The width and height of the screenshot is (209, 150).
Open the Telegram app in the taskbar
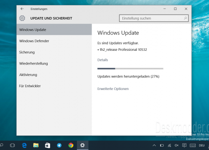click(x=59, y=145)
